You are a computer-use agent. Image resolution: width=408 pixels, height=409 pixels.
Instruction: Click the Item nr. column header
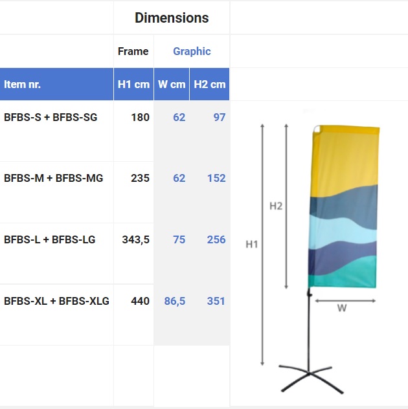point(23,84)
